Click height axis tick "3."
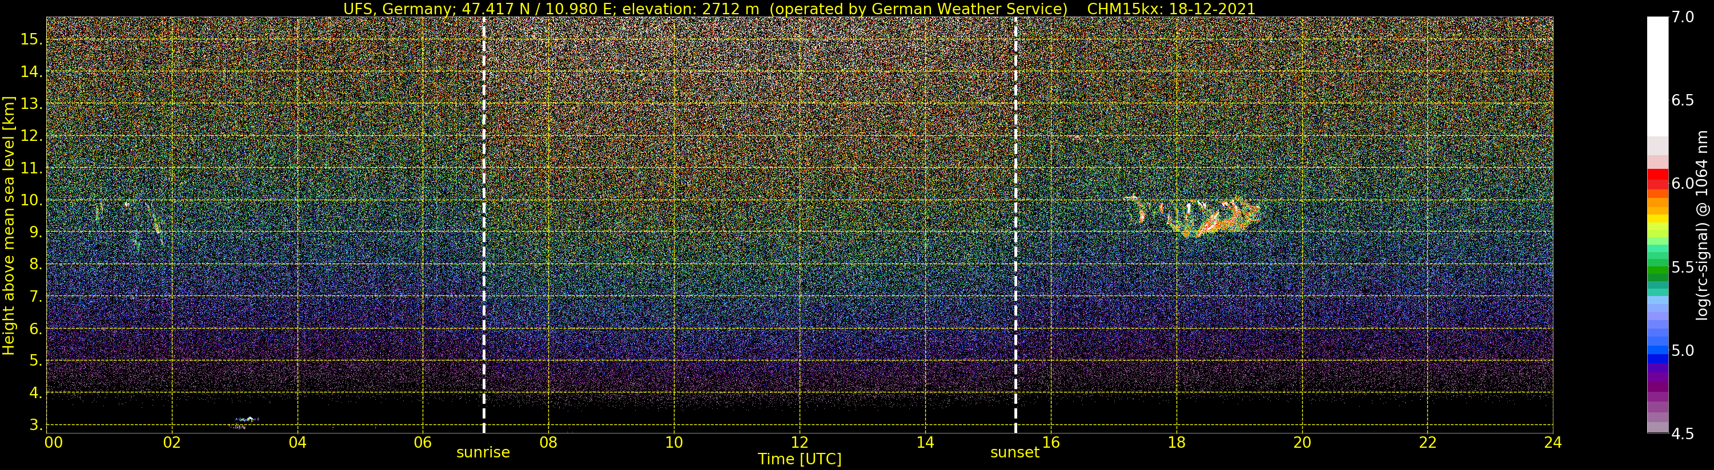1714x470 pixels. (x=35, y=425)
